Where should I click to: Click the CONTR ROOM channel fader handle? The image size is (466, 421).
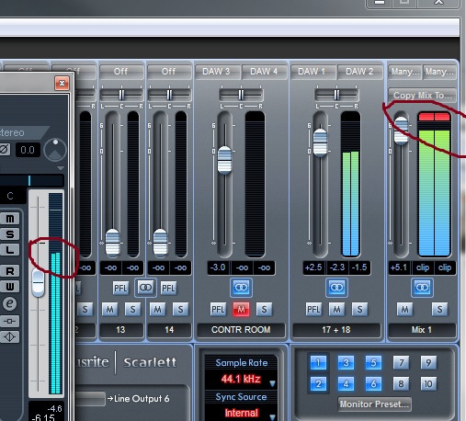pyautogui.click(x=225, y=160)
